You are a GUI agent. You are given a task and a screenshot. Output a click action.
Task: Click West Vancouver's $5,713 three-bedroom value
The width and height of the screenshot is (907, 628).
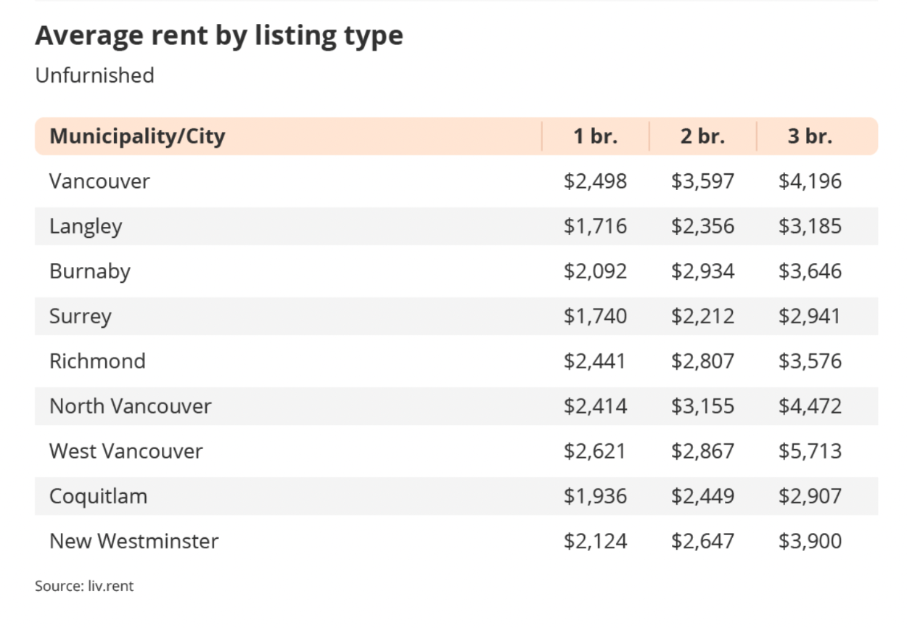(x=810, y=450)
